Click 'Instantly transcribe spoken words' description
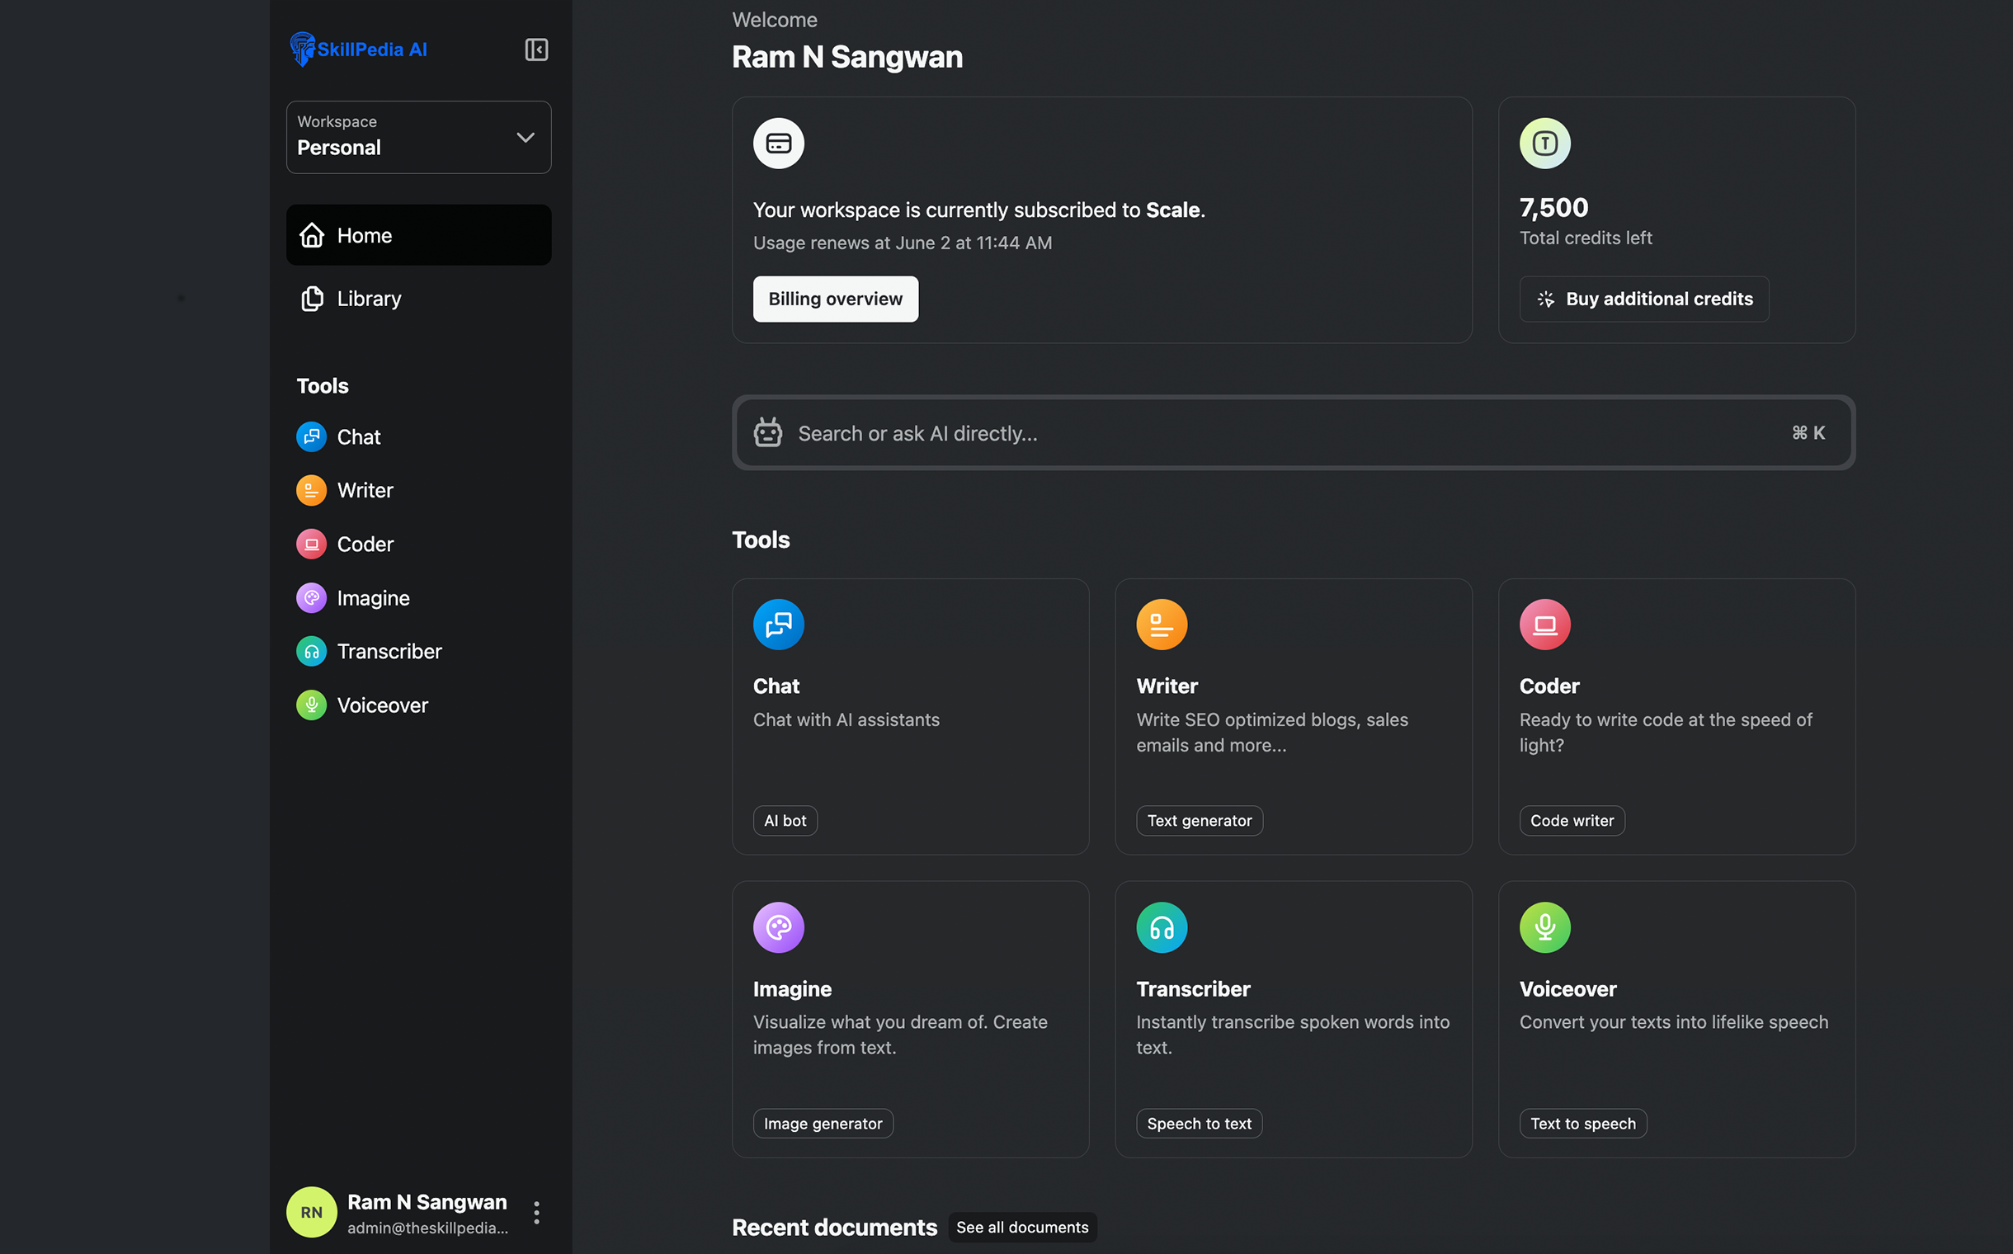Screen dimensions: 2013x1254 click(1292, 1035)
